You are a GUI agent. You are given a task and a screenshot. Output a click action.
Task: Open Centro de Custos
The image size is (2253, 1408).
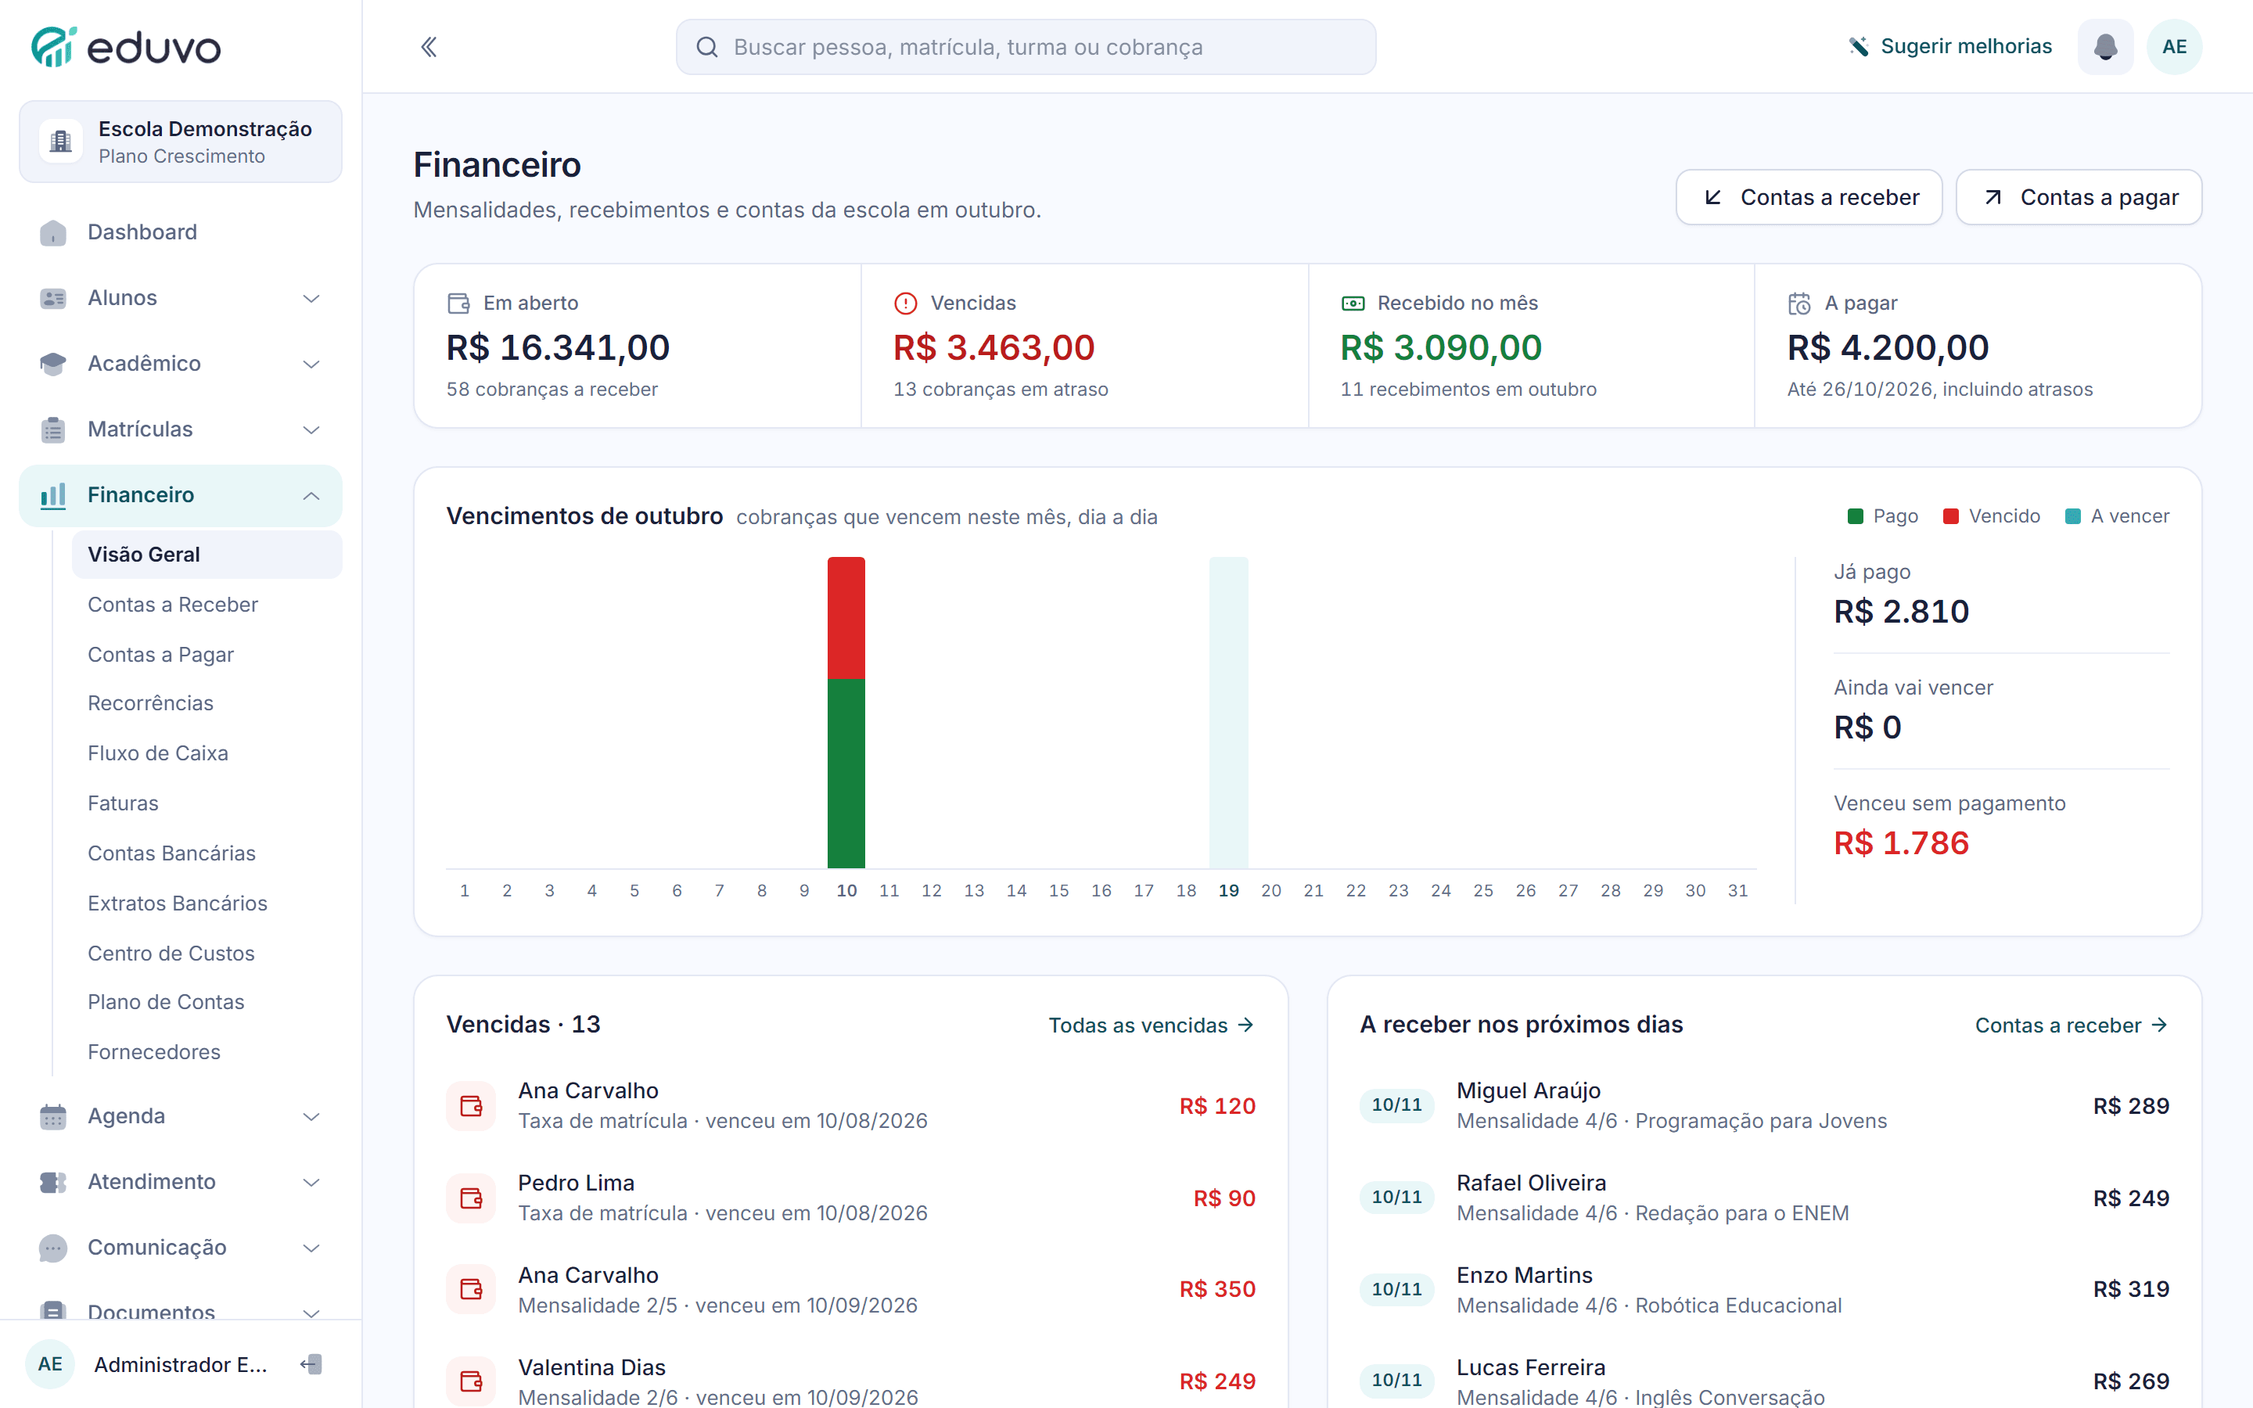click(x=207, y=953)
